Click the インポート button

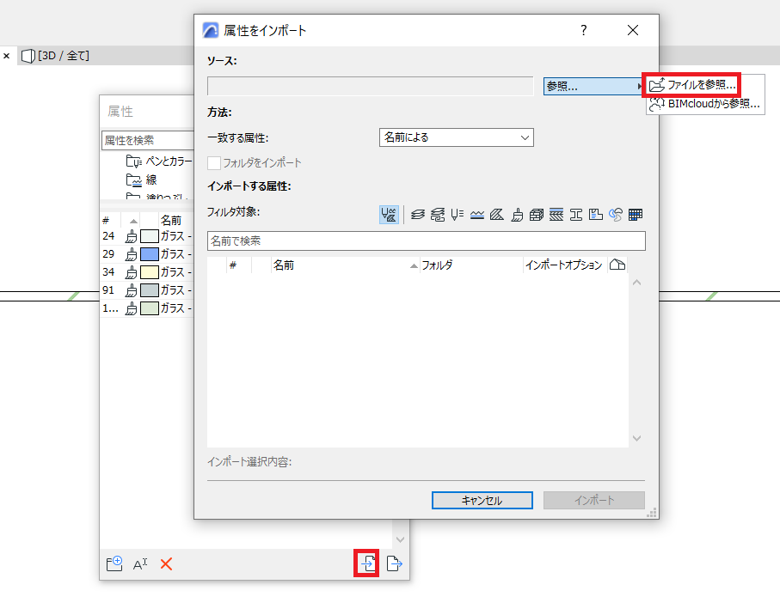click(x=594, y=500)
